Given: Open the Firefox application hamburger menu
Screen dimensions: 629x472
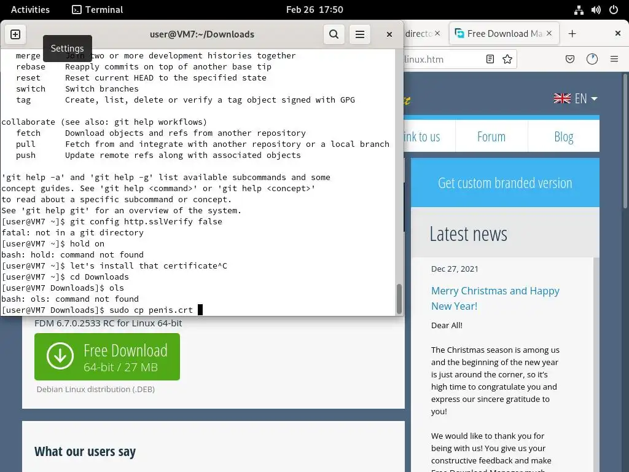Looking at the screenshot, I should 614,60.
